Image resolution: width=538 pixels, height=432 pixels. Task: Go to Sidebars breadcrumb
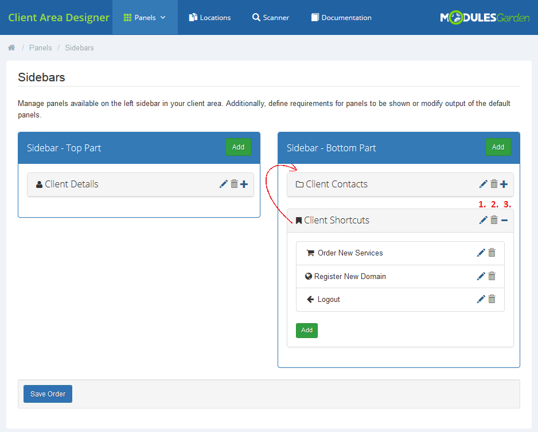pyautogui.click(x=79, y=48)
